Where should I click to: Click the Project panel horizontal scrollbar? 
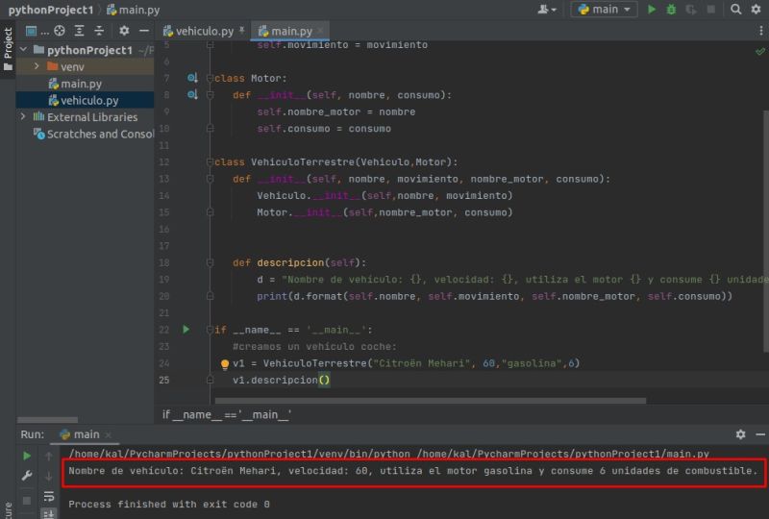[x=47, y=420]
